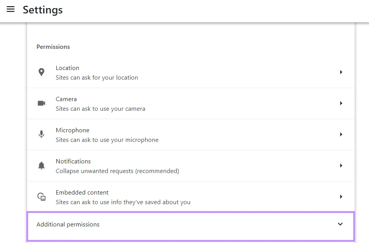Click the Location pin icon
Image resolution: width=369 pixels, height=243 pixels.
[x=41, y=72]
